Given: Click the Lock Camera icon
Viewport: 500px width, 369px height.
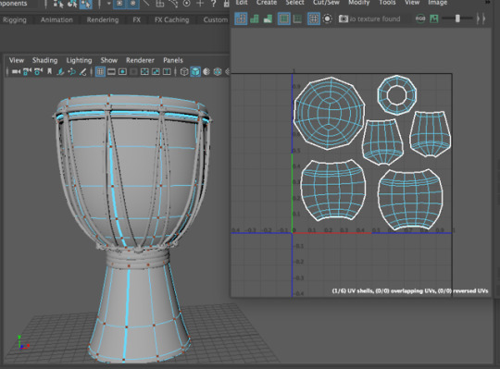Looking at the screenshot, I should click(27, 71).
